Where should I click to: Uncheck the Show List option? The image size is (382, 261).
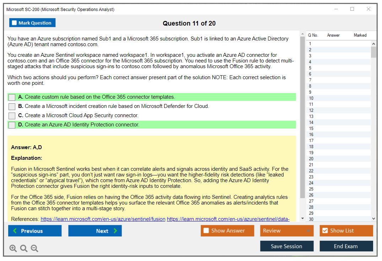[x=325, y=231]
